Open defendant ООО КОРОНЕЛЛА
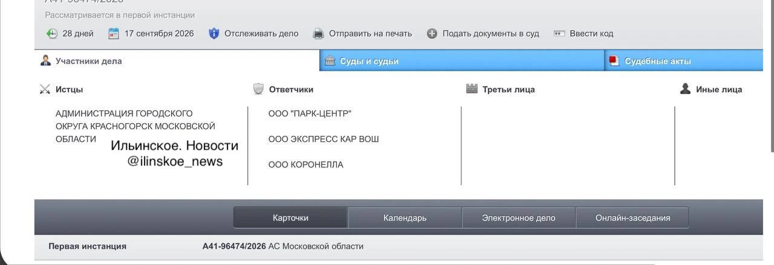 click(305, 165)
